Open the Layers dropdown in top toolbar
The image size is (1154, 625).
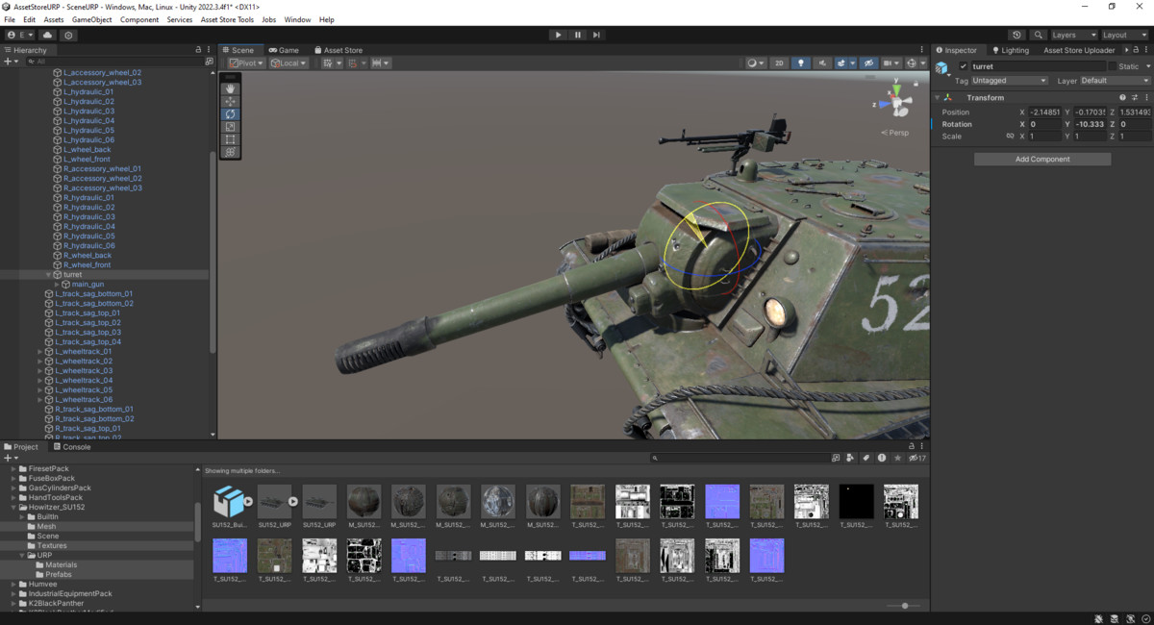pos(1072,35)
